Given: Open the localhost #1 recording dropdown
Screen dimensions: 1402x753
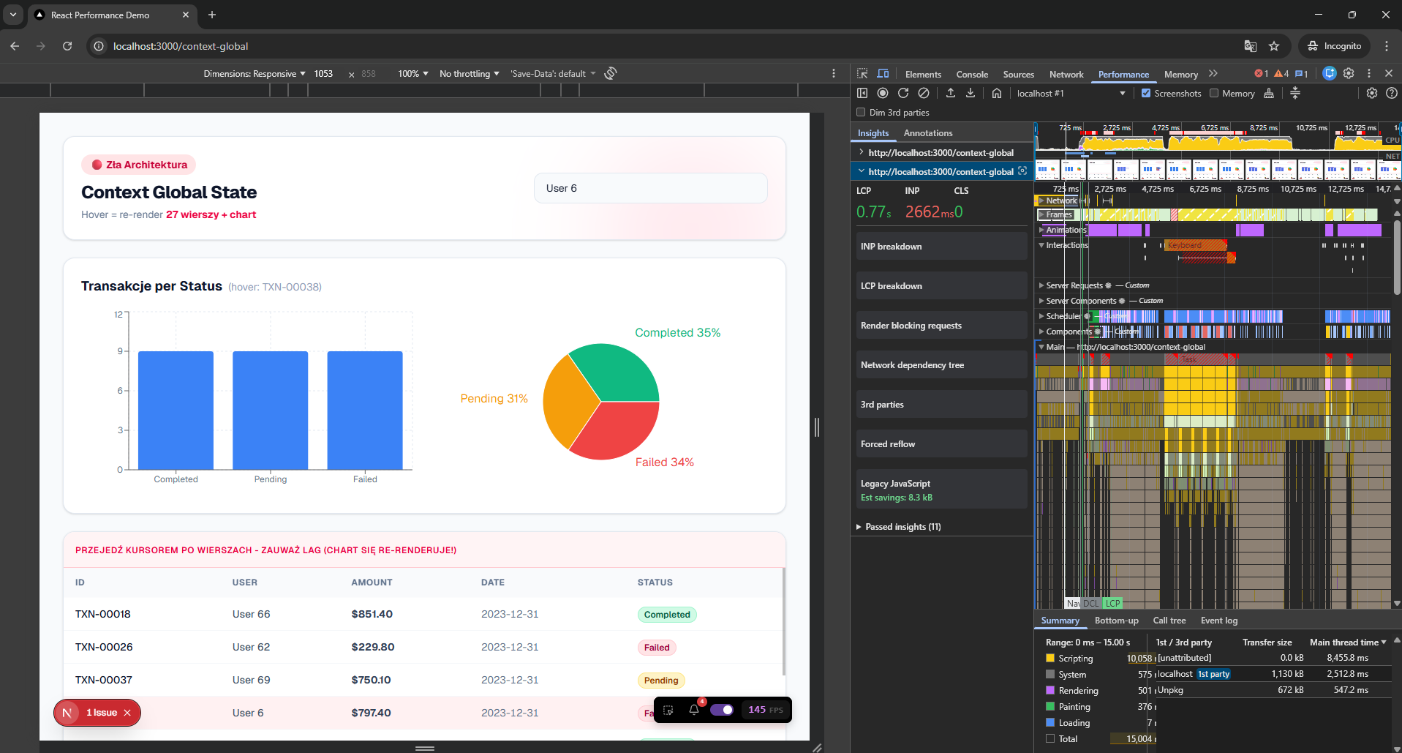Looking at the screenshot, I should click(1122, 93).
